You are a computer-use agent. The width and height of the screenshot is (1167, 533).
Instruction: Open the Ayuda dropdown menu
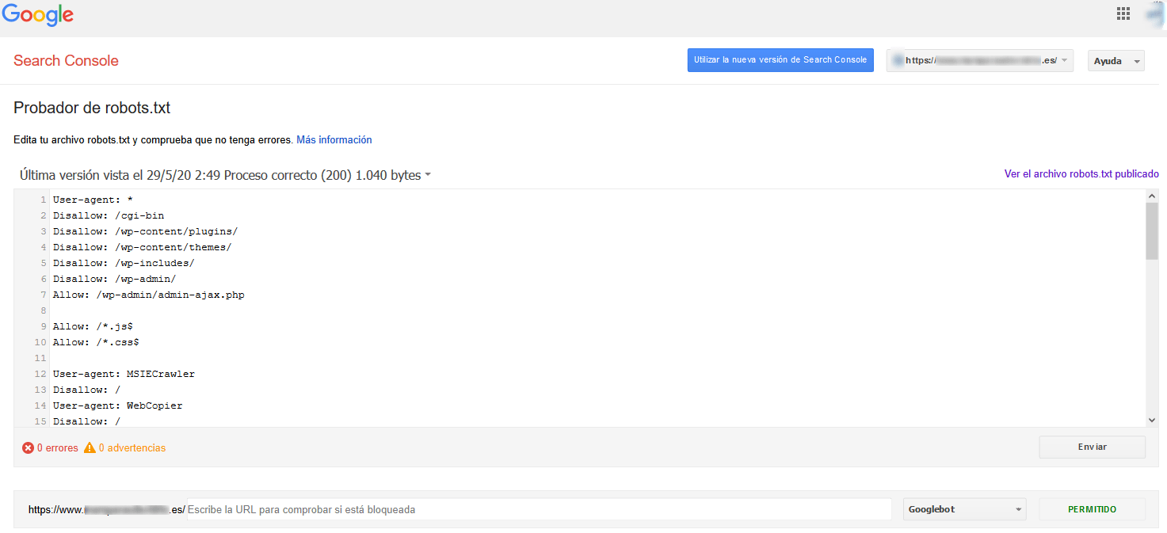tap(1116, 61)
